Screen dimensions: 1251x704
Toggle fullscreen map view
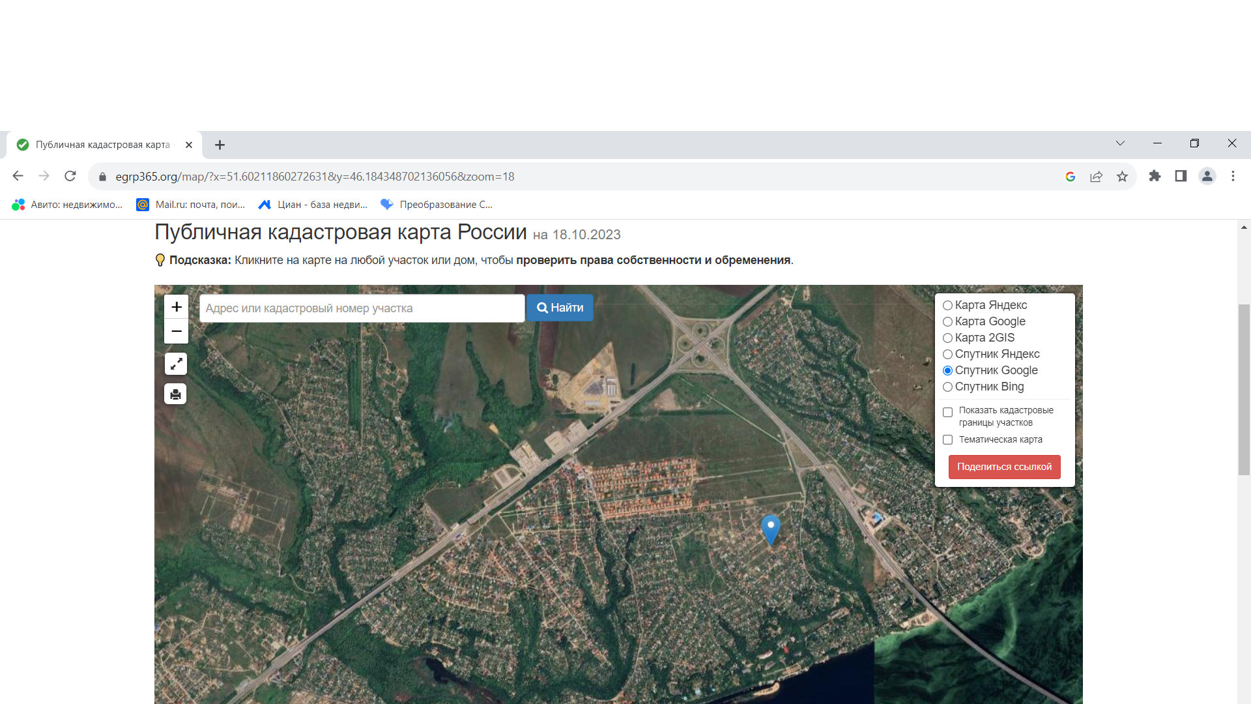tap(176, 364)
